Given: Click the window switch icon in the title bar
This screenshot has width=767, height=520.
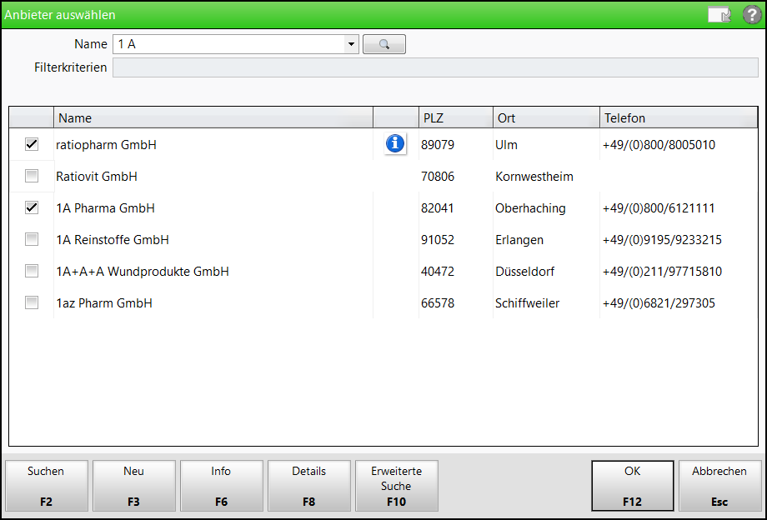Looking at the screenshot, I should [719, 15].
